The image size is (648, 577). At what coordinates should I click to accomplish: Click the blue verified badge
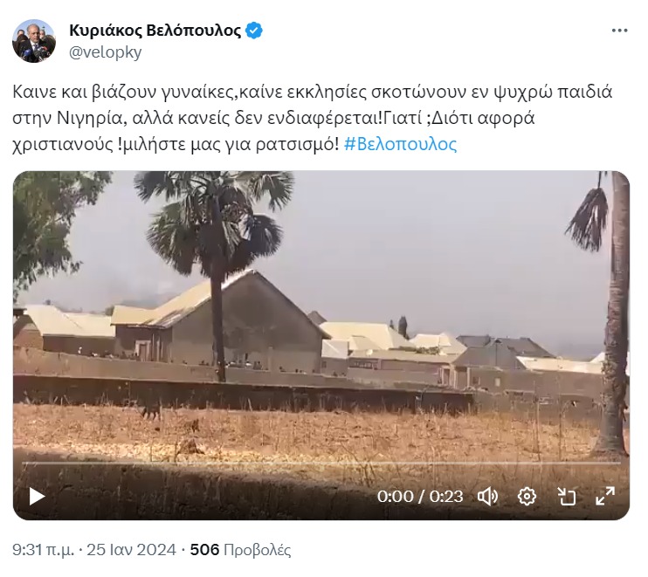pyautogui.click(x=254, y=31)
